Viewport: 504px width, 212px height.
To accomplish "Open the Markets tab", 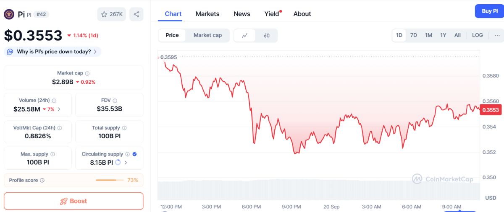I will [x=207, y=14].
